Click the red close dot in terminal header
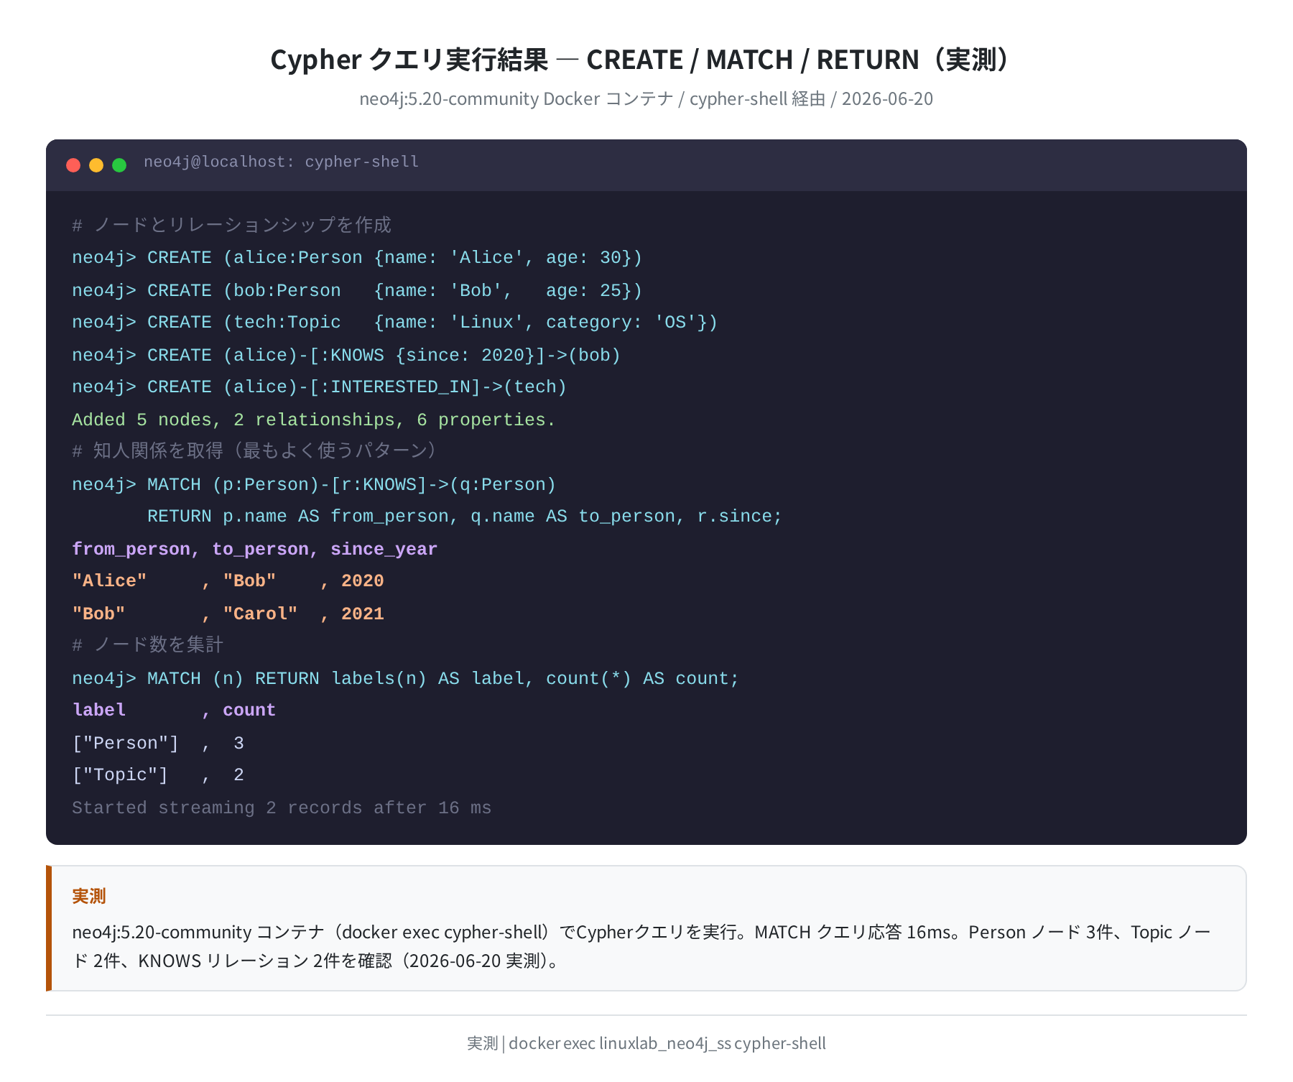Viewport: 1293px width, 1082px height. [x=73, y=165]
